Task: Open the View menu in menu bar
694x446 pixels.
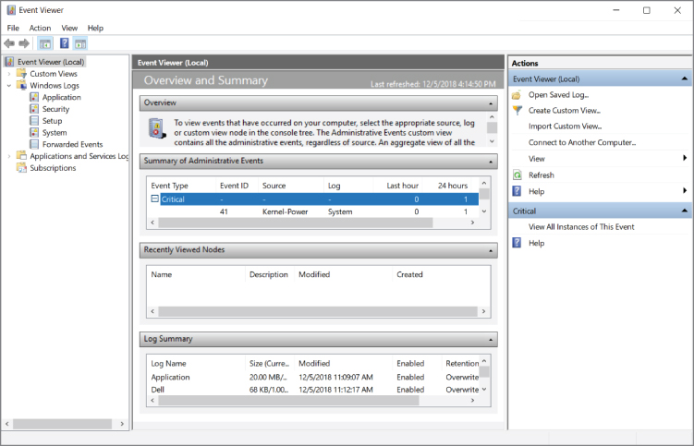Action: (x=69, y=28)
